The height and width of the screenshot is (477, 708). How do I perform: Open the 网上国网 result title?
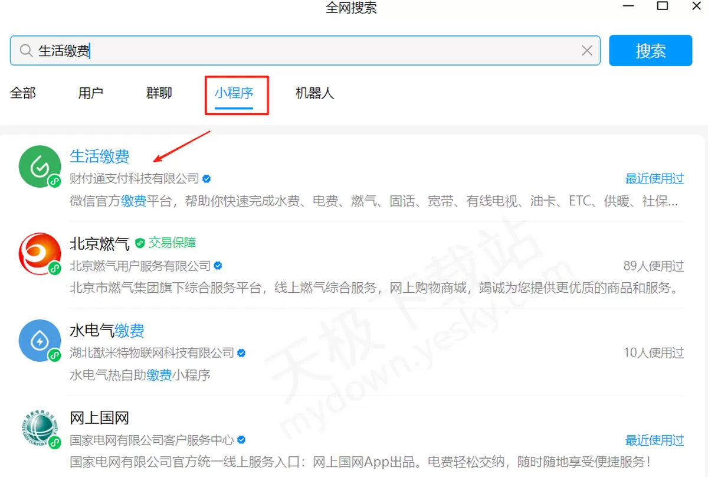[x=100, y=418]
